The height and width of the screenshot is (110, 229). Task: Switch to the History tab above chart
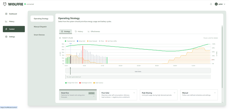79,31
